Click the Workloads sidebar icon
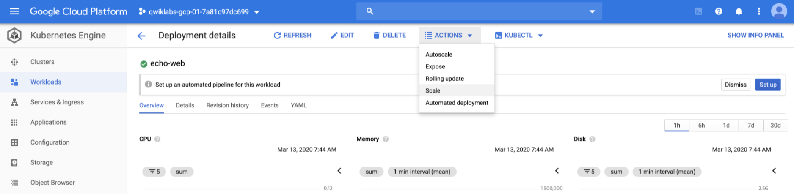 [14, 82]
